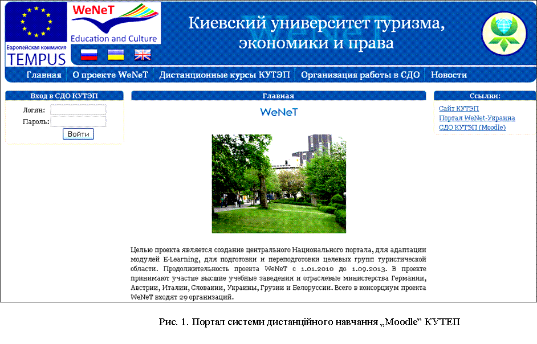Follow the СДО КУТЭП (Moodle) link
The width and height of the screenshot is (537, 344).
tap(472, 128)
